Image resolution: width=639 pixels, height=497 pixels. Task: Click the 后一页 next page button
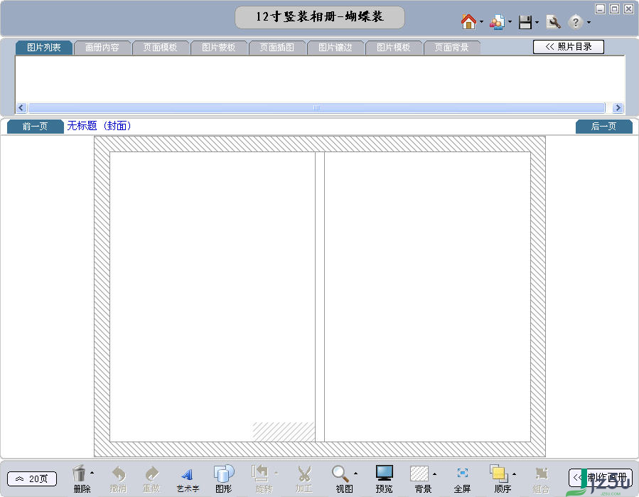coord(603,126)
